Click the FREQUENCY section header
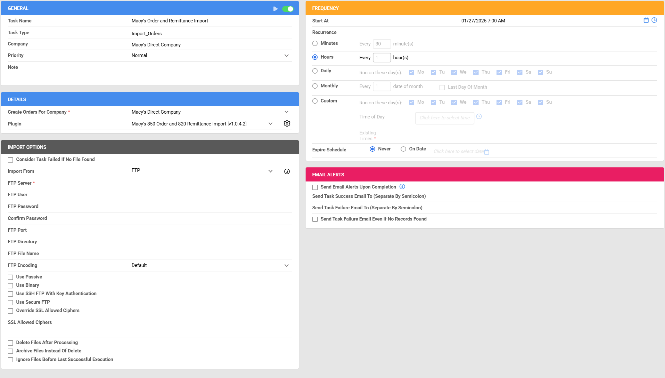This screenshot has width=665, height=378. 485,8
